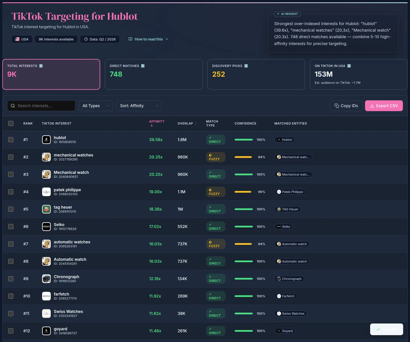Viewport: 410px width, 342px height.
Task: Click the FUZZY badge on automatic watches row
Action: [216, 244]
